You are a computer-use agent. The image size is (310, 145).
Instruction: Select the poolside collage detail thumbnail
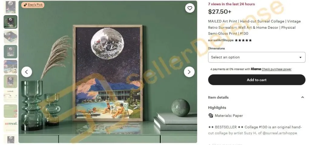(x=11, y=66)
